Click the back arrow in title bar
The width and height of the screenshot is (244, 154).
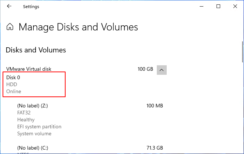[9, 7]
